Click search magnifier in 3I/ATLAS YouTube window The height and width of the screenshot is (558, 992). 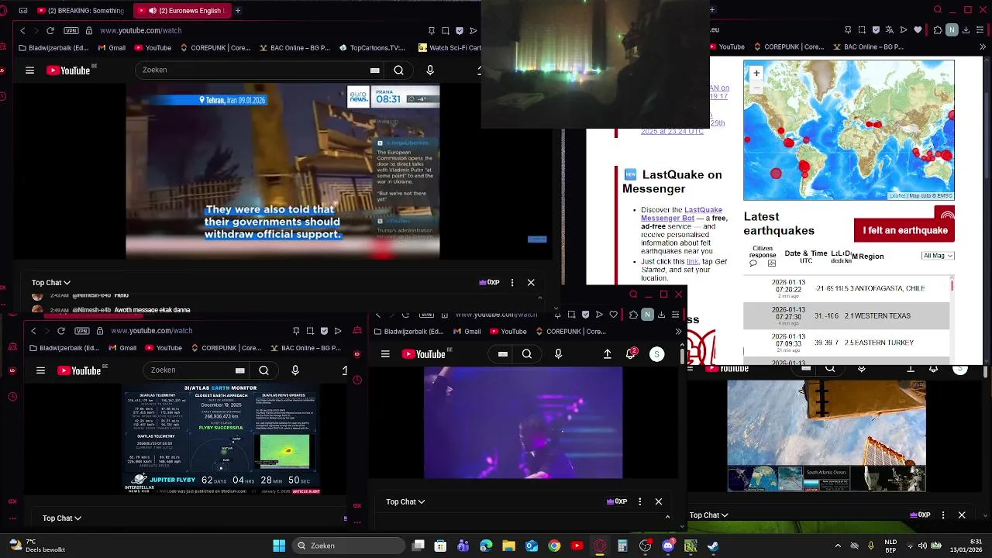(263, 370)
